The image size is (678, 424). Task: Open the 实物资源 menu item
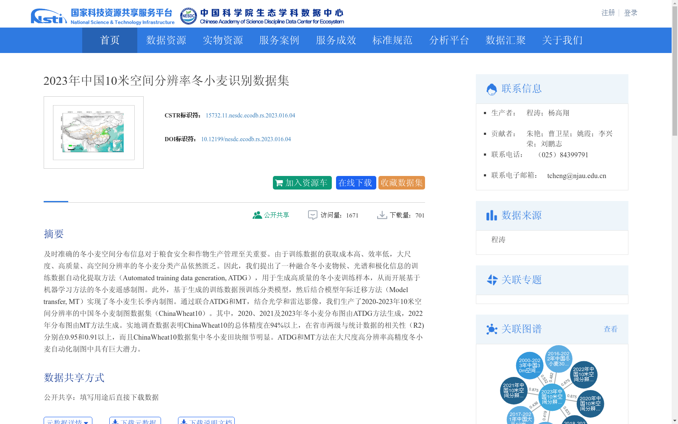coord(223,40)
